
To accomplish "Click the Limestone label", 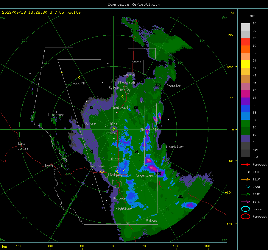I will 56,115.
